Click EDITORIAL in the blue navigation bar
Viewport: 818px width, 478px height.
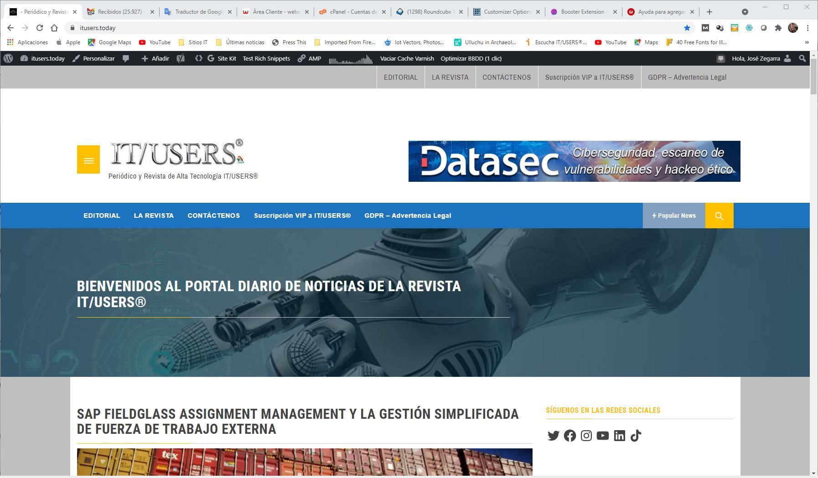pyautogui.click(x=102, y=216)
